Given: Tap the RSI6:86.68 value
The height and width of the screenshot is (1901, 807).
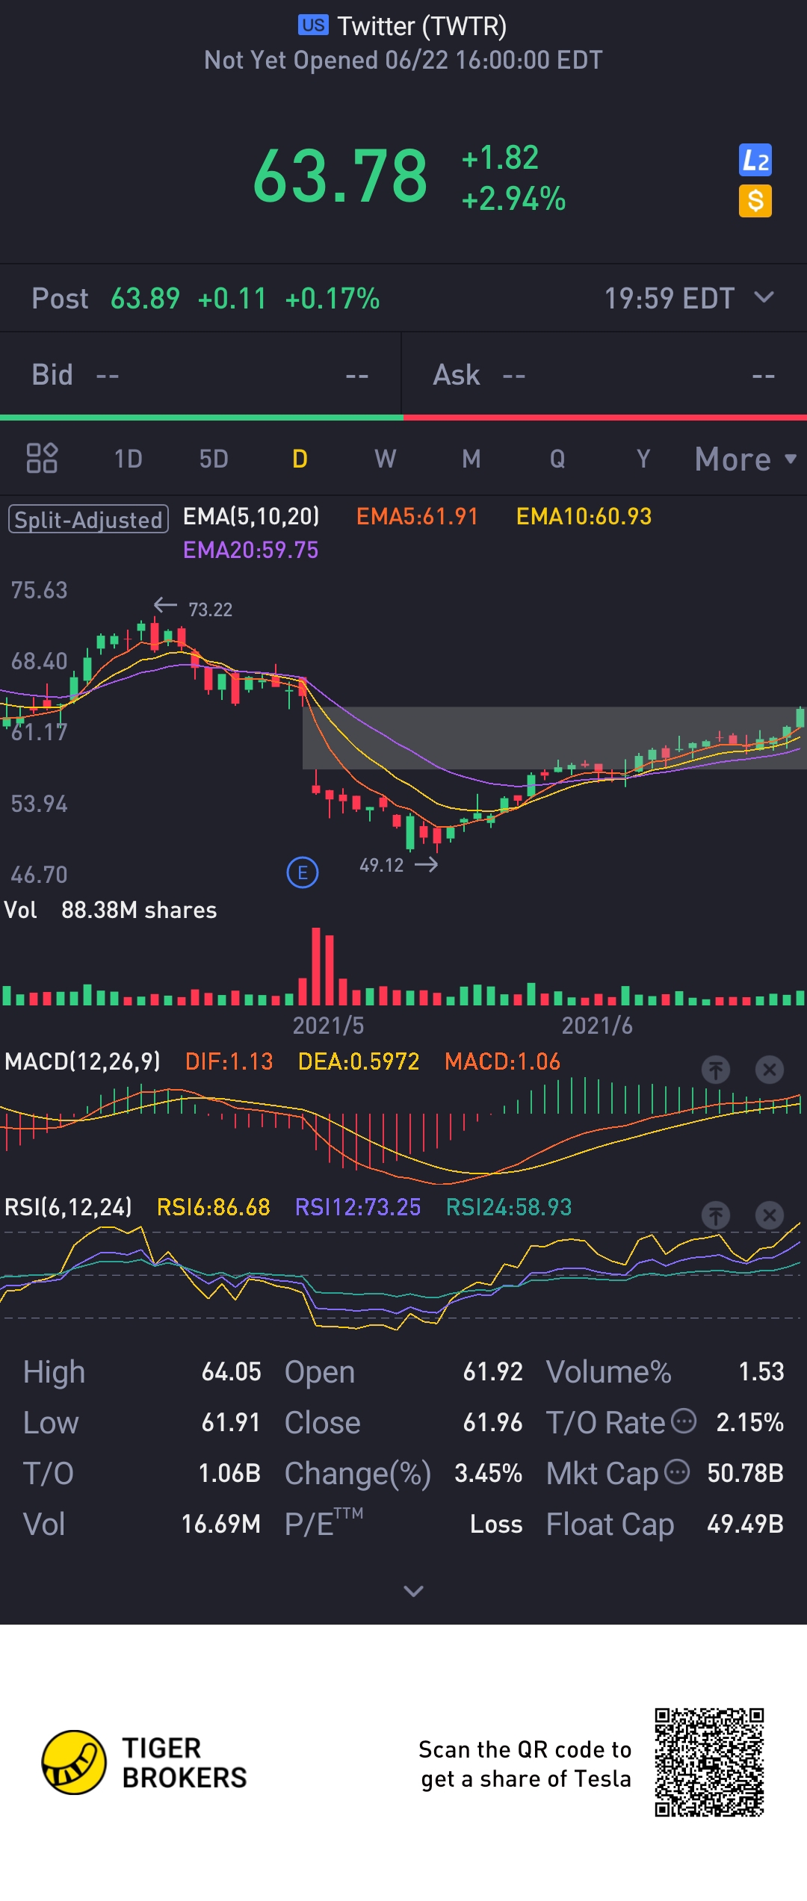Looking at the screenshot, I should [213, 1207].
